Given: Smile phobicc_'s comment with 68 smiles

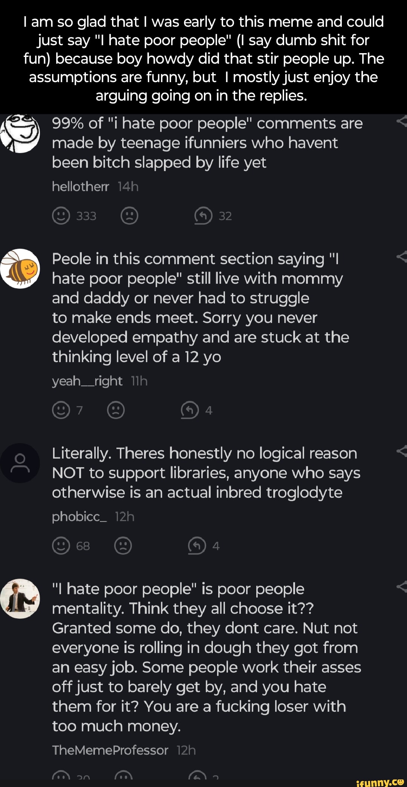Looking at the screenshot, I should [61, 546].
